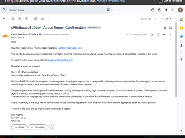The width and height of the screenshot is (185, 138).
Task: Remove the Kotak Masuk label
Action: [100, 28]
